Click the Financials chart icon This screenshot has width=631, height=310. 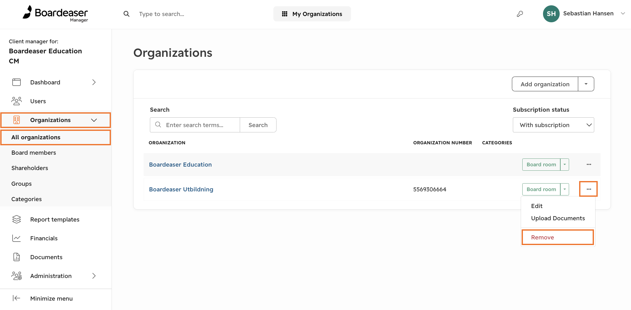pyautogui.click(x=16, y=238)
